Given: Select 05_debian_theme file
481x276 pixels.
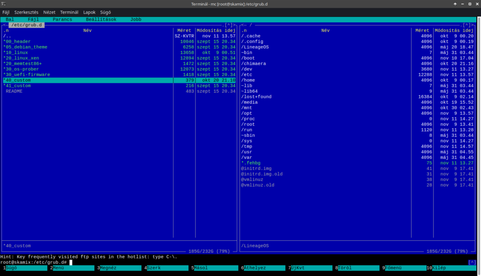Looking at the screenshot, I should click(x=119, y=47).
